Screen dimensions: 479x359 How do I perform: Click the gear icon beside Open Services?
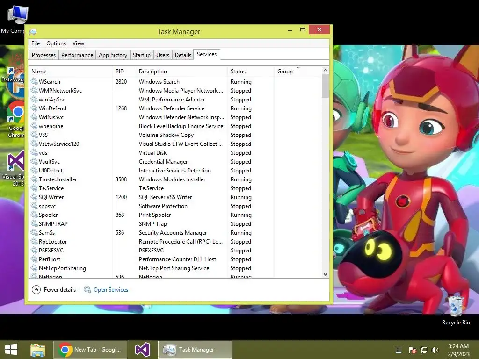87,289
